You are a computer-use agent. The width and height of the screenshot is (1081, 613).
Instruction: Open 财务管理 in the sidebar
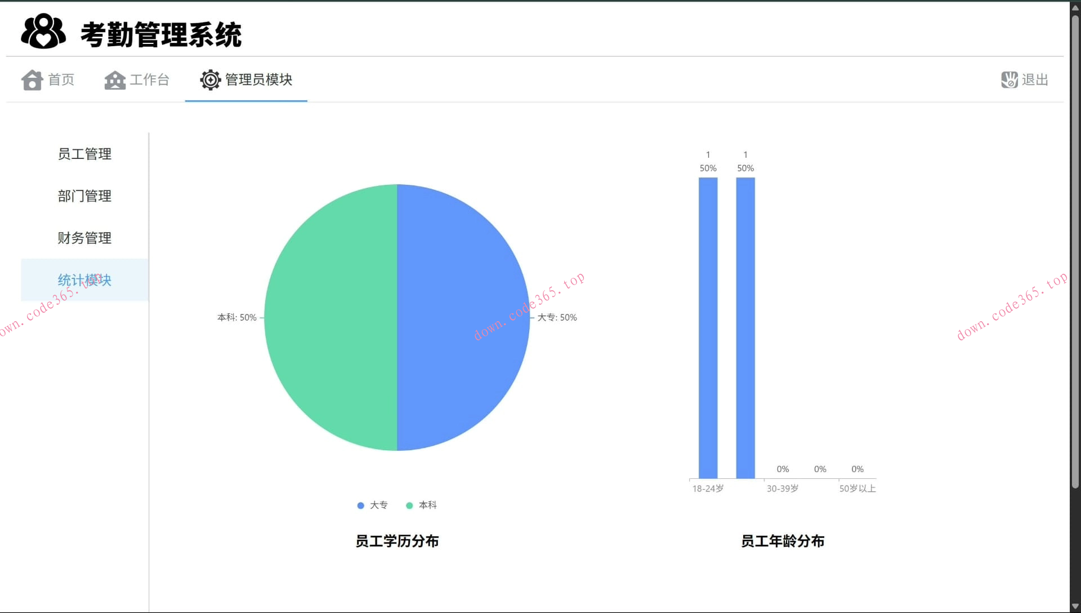(x=84, y=238)
